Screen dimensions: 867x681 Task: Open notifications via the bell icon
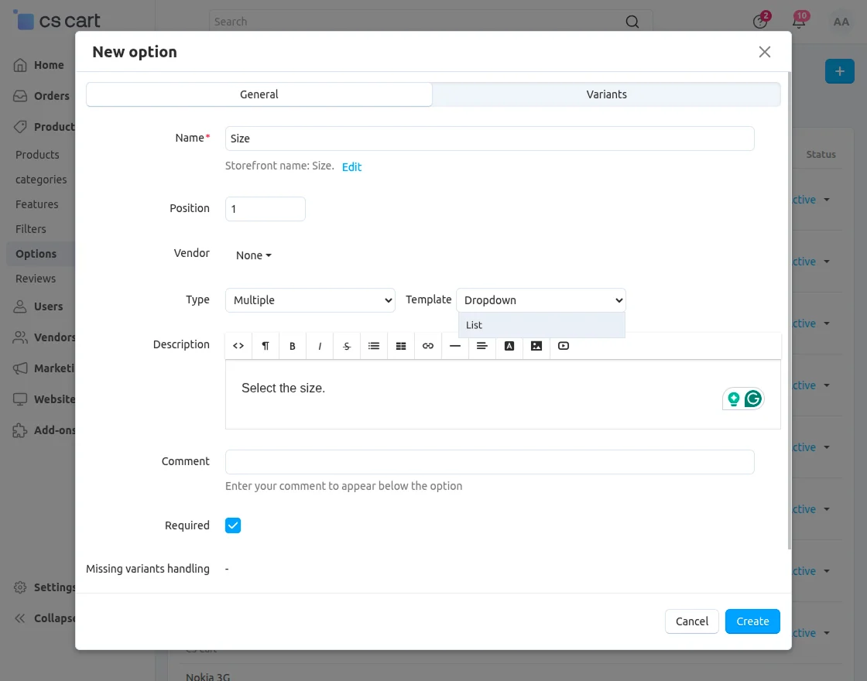[x=800, y=22]
